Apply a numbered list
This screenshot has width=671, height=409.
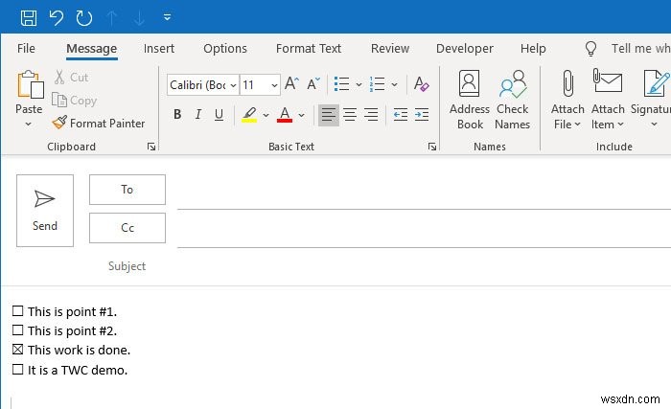[x=377, y=84]
